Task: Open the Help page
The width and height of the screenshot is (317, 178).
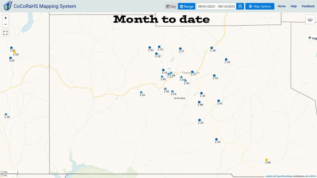Action: pyautogui.click(x=293, y=6)
